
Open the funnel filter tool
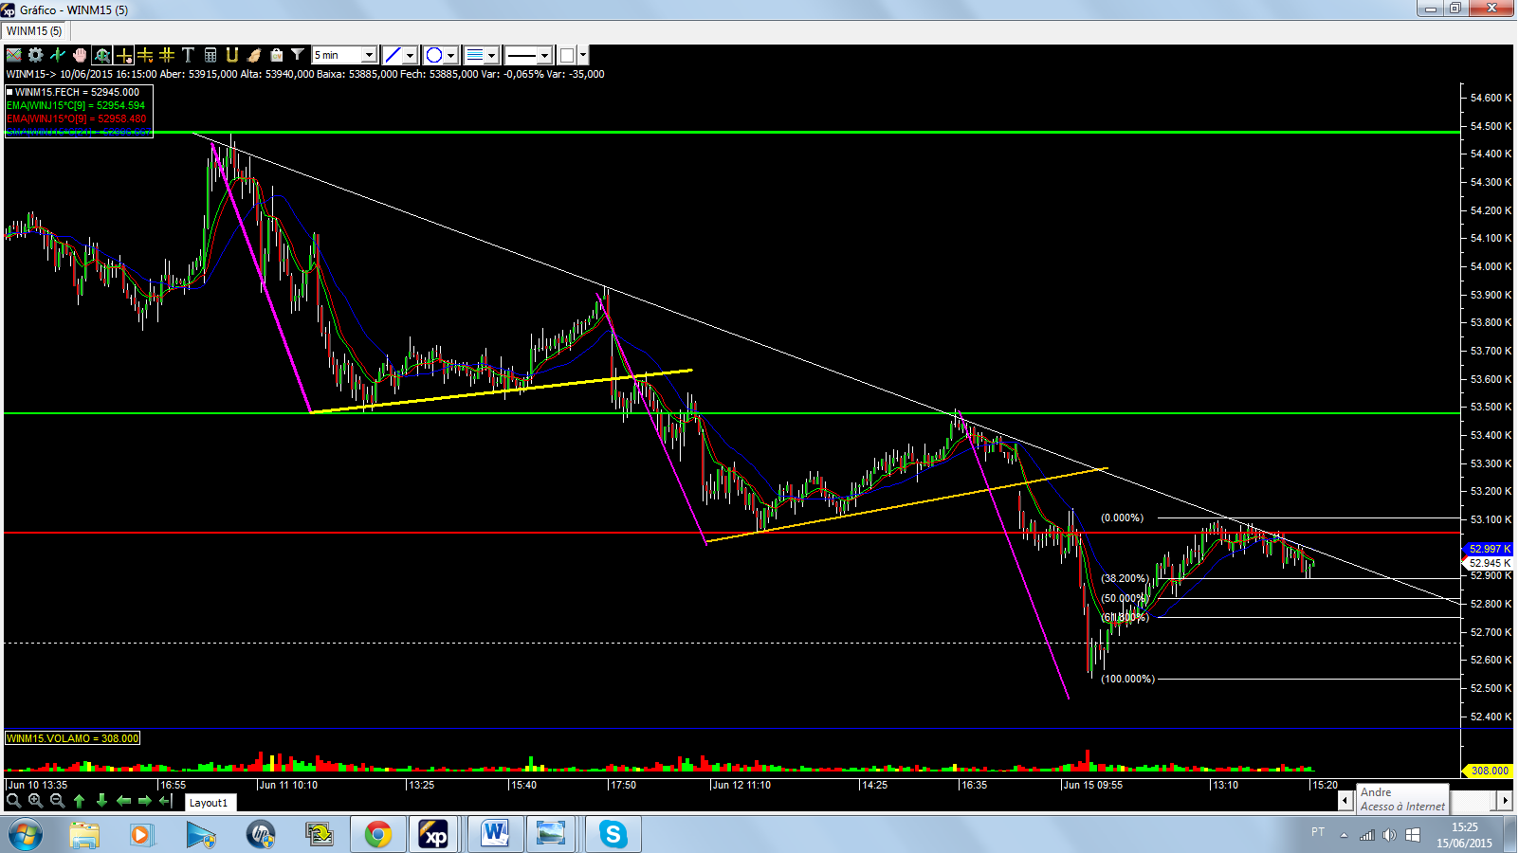pyautogui.click(x=298, y=55)
